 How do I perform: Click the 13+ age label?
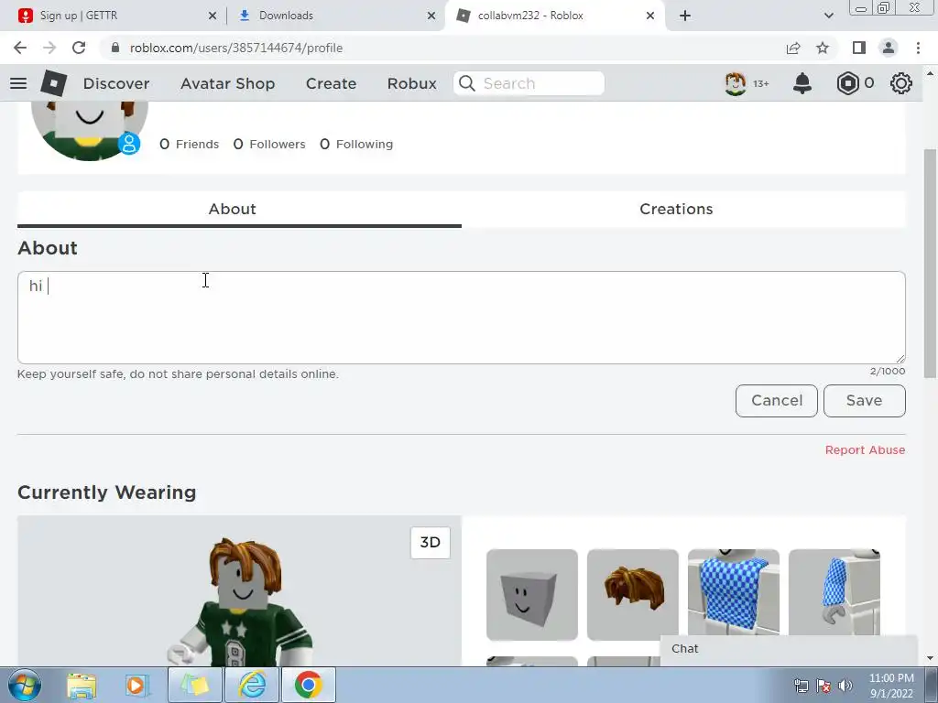(x=761, y=83)
